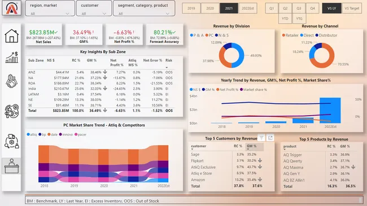
Task: Click P & A legend swatch in Division
Action: pyautogui.click(x=191, y=35)
